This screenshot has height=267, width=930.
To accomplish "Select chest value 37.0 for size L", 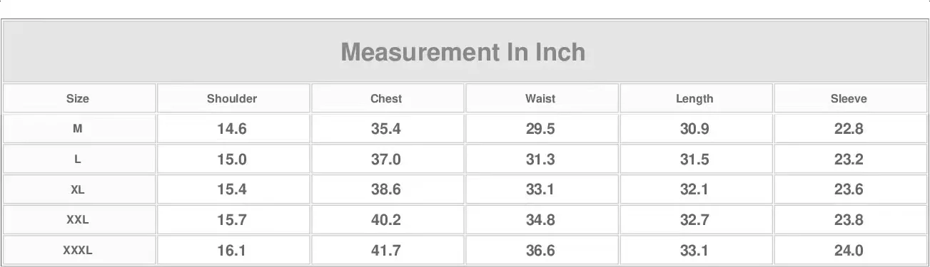I will point(386,159).
